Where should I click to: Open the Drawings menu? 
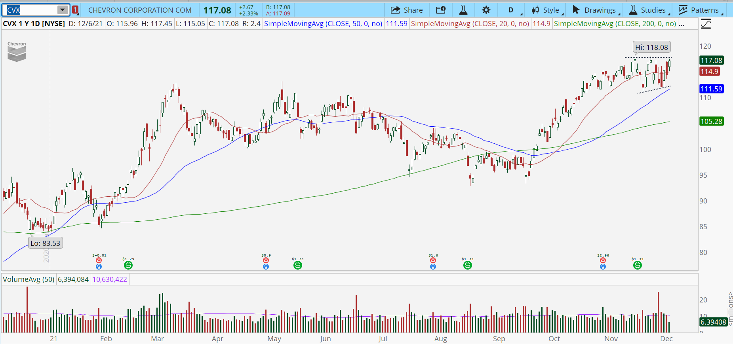click(x=595, y=10)
